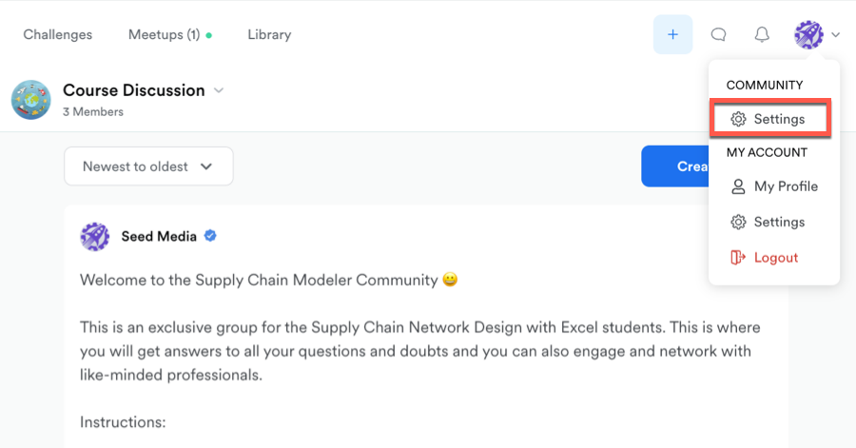Open the Newest to oldest sort dropdown
This screenshot has width=856, height=448.
pos(148,166)
